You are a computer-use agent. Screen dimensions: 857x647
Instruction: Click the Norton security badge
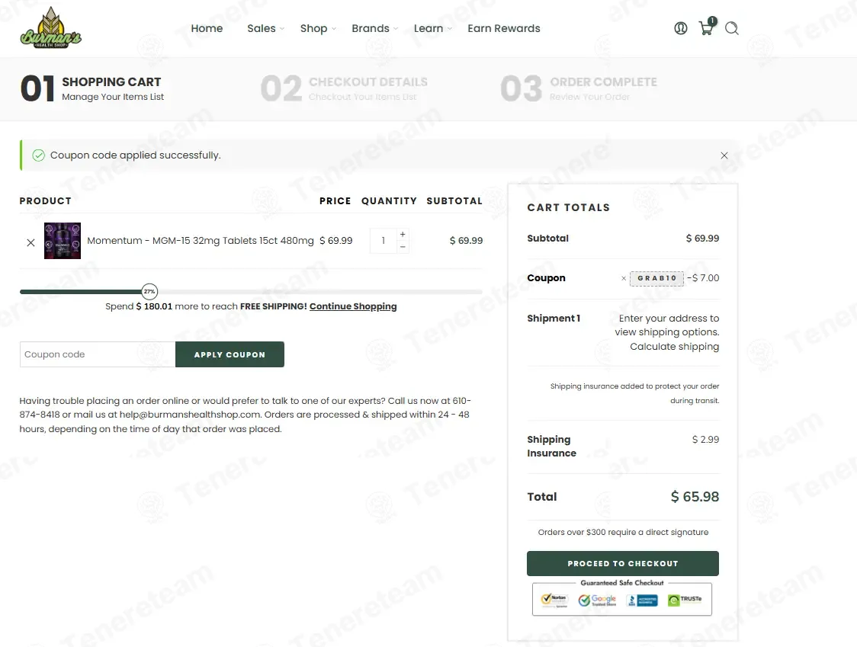point(554,600)
